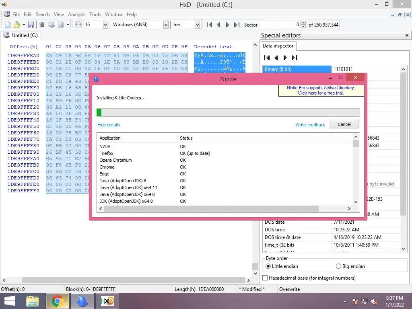Open the hex offset base dropdown
Image resolution: width=412 pixels, height=309 pixels.
pyautogui.click(x=197, y=25)
